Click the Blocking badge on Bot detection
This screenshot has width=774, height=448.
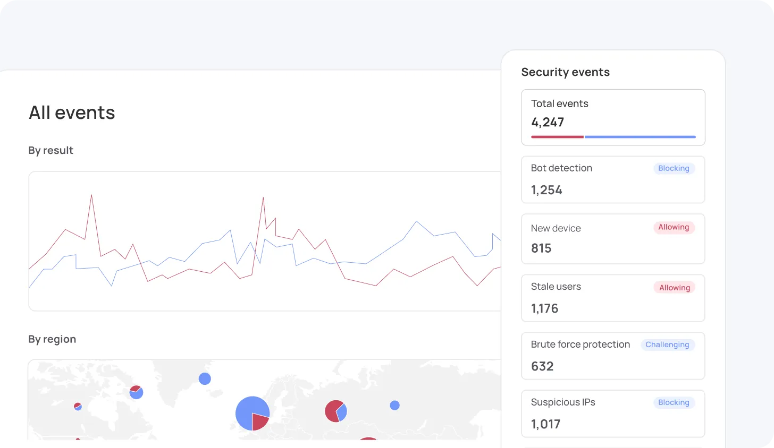click(674, 168)
